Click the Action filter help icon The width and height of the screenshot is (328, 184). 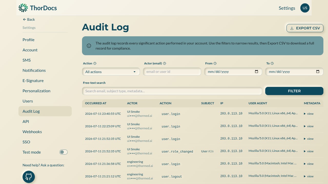coord(95,63)
